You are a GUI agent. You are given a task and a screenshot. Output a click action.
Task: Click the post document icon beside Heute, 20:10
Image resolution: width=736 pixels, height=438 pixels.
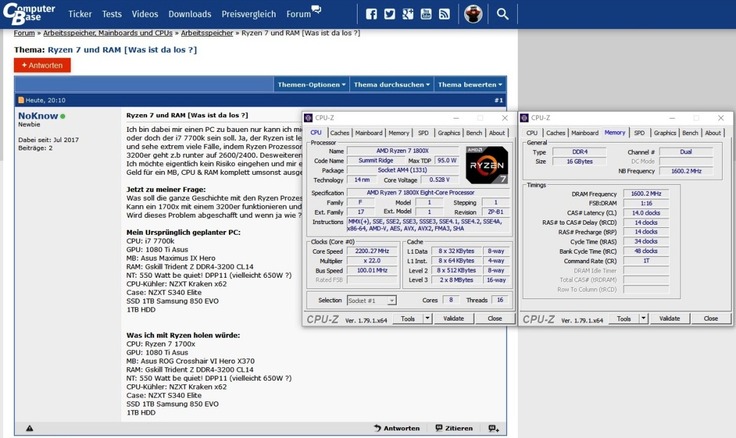pyautogui.click(x=21, y=100)
